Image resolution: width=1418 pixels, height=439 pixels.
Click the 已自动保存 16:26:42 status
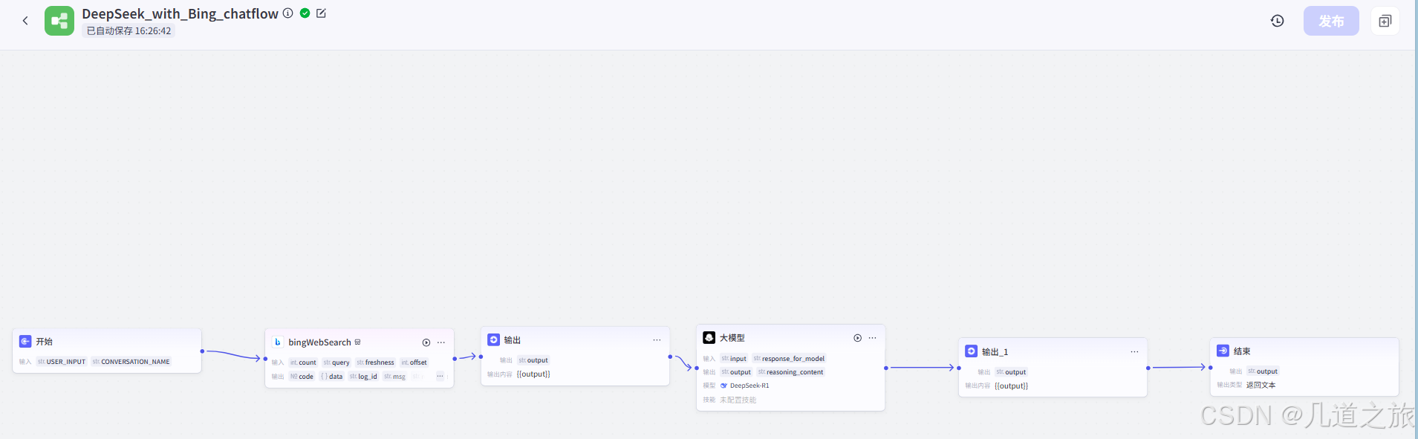pyautogui.click(x=129, y=31)
